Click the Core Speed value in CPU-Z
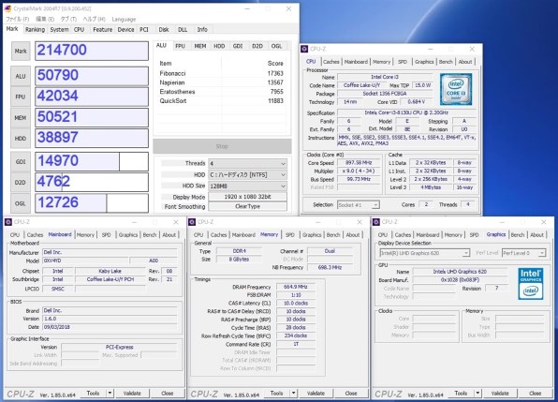The height and width of the screenshot is (402, 558). click(359, 163)
